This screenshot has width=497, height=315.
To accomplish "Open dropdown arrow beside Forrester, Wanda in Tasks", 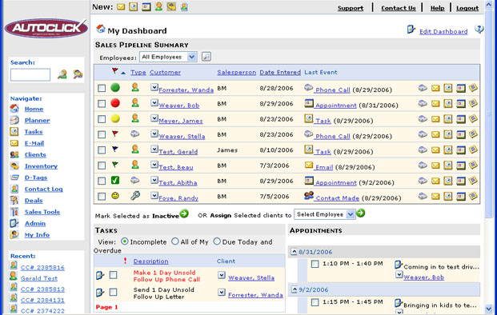I will pos(222,292).
